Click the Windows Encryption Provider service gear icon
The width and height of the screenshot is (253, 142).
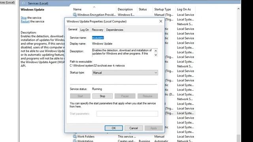[75, 15]
